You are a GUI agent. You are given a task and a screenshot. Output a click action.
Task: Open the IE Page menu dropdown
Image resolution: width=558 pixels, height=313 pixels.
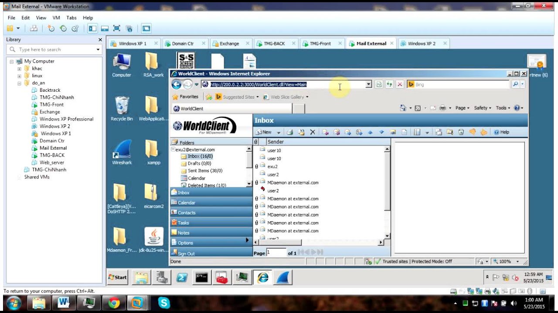(463, 108)
